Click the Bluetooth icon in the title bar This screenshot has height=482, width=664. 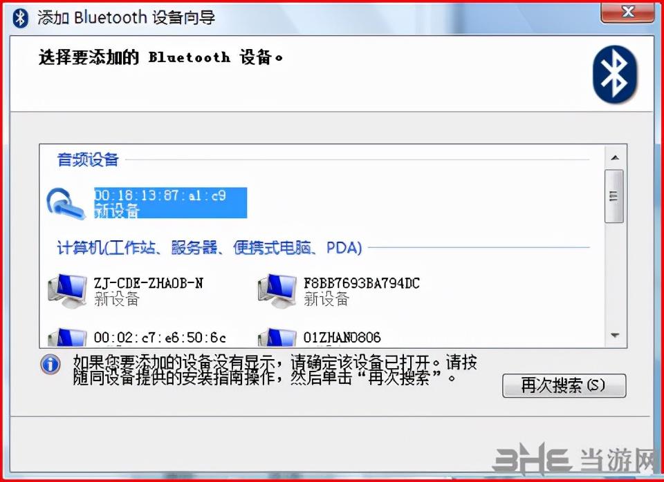pos(20,18)
